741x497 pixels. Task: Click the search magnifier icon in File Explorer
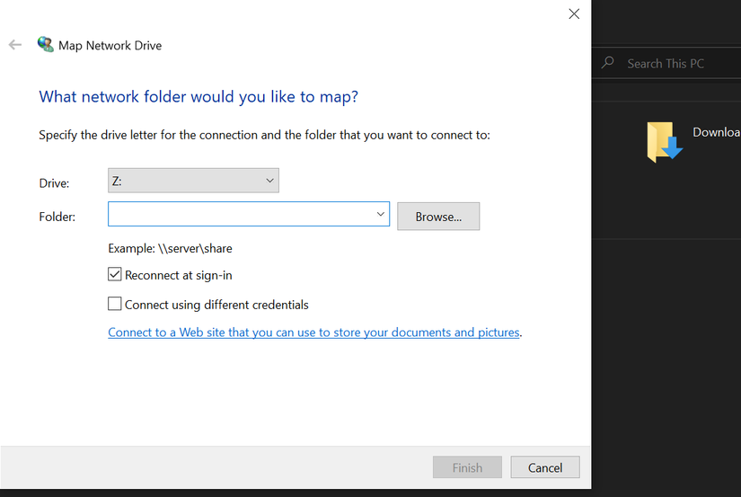(608, 62)
